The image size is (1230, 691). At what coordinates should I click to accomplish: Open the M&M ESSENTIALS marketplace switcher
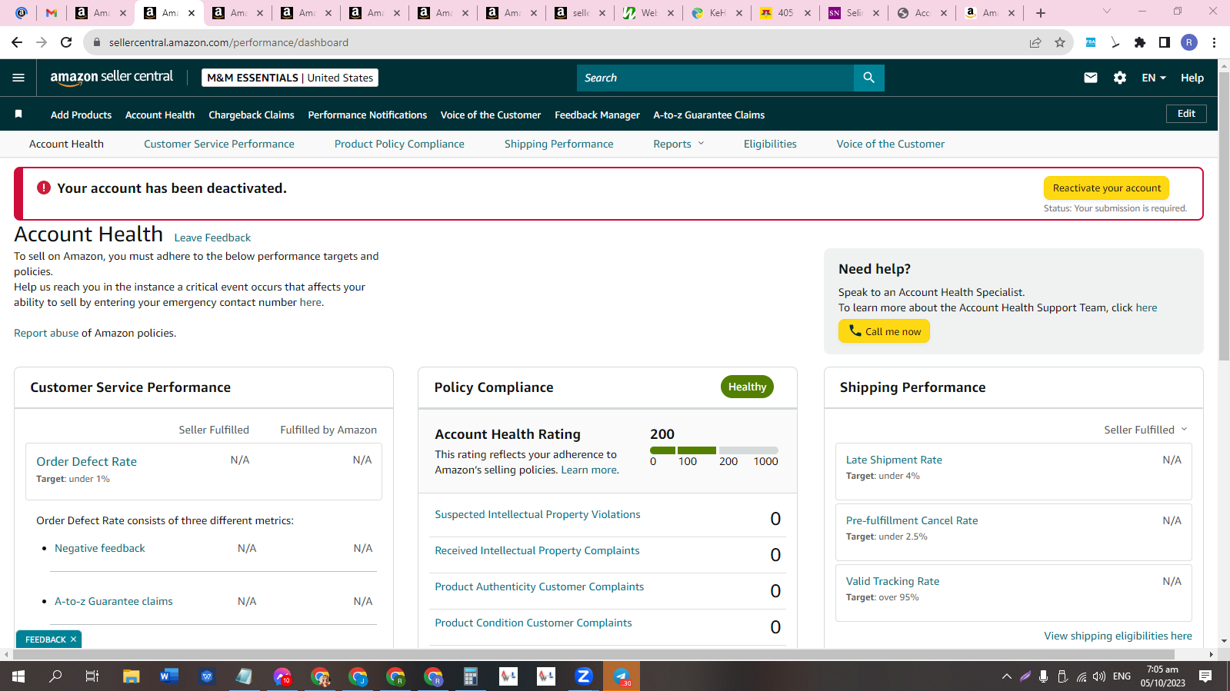(290, 78)
